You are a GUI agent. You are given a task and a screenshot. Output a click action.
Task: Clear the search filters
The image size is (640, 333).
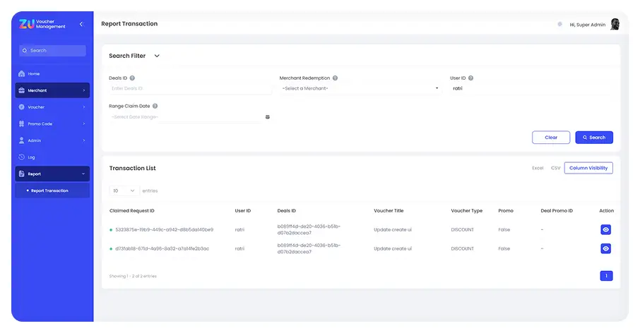pyautogui.click(x=550, y=138)
